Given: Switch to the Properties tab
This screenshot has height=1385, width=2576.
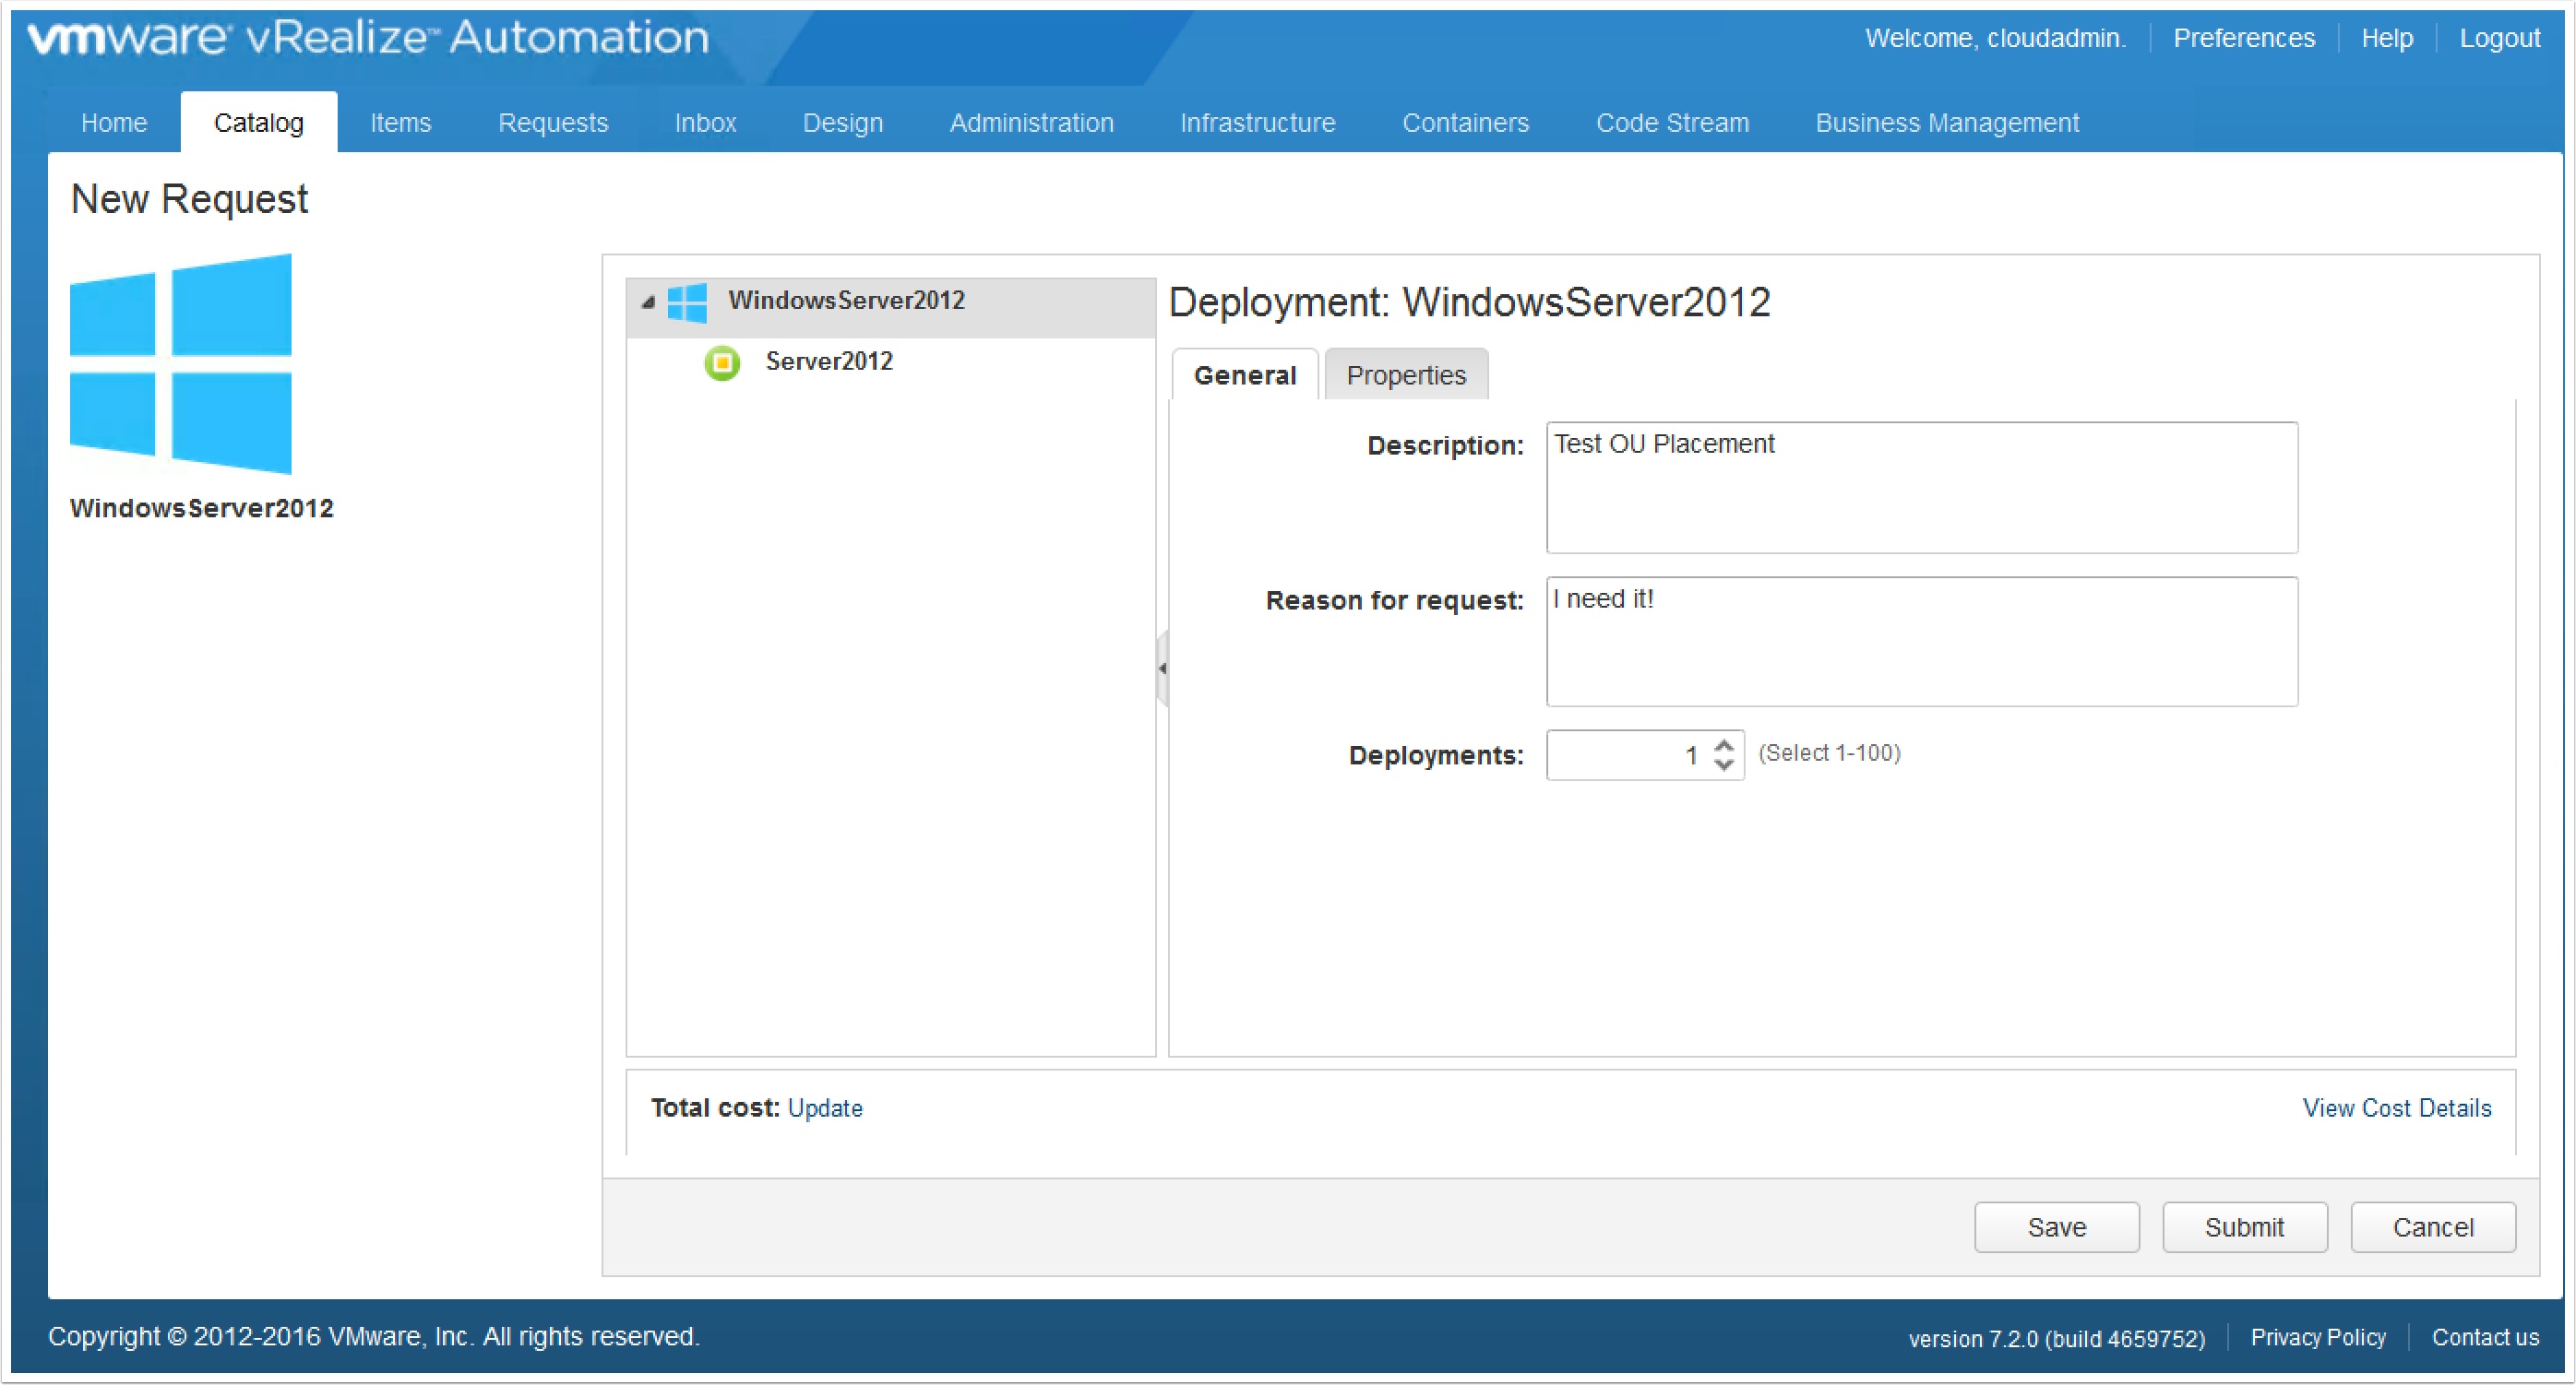Looking at the screenshot, I should [1406, 375].
